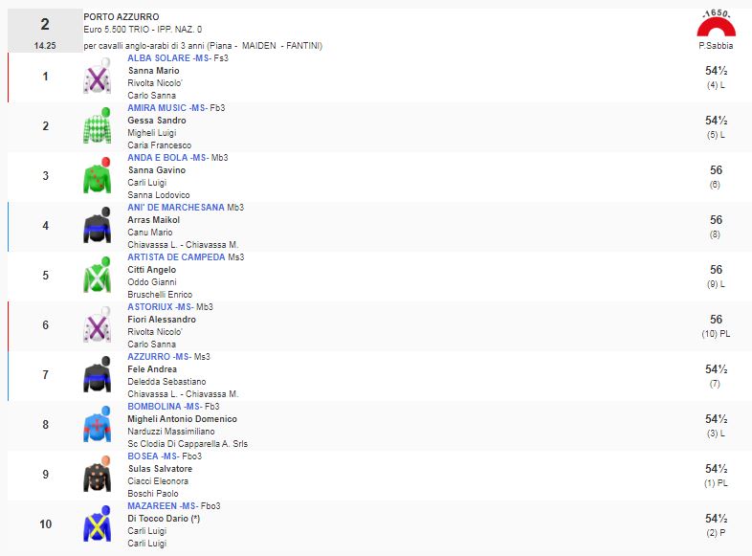
Task: Click MAZAREEN blue and yellow cross silks
Action: (98, 524)
